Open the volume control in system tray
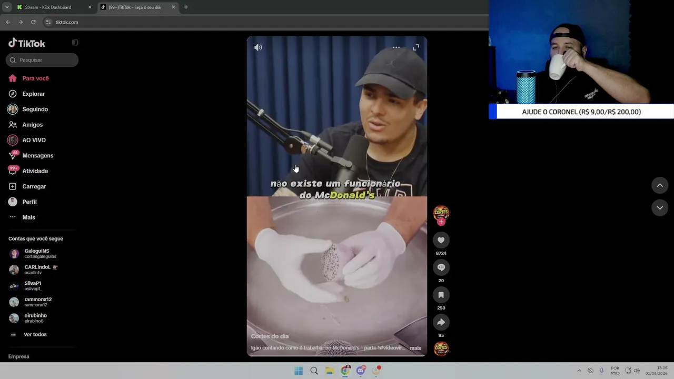This screenshot has width=674, height=379. pos(637,371)
